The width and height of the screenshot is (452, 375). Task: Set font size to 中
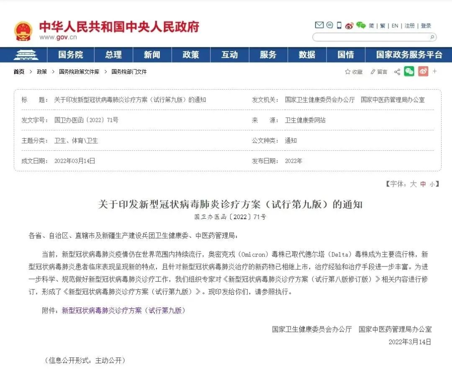click(423, 184)
